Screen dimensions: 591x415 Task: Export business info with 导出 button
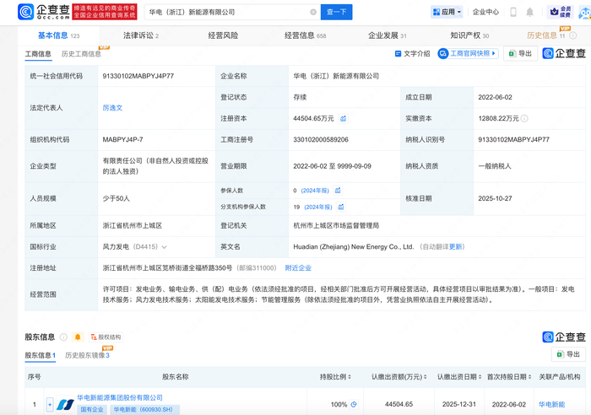pyautogui.click(x=521, y=54)
